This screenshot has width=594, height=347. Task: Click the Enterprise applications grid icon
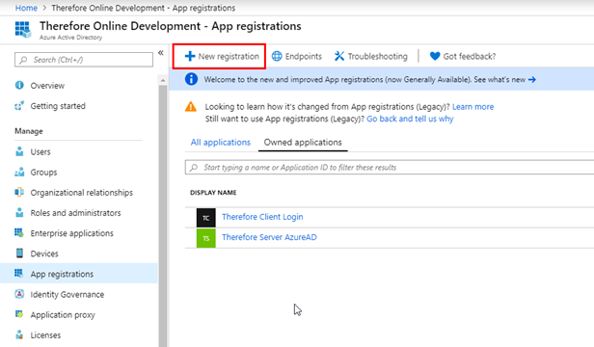(x=19, y=232)
